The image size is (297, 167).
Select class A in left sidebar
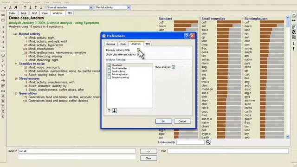3,96
